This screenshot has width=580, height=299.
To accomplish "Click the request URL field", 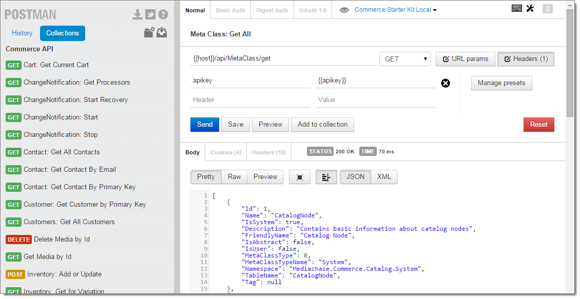I will click(x=283, y=58).
